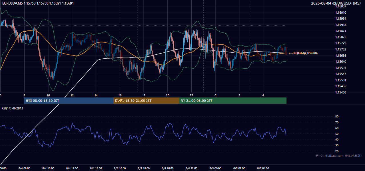Click price axis label 1.15964
Screen dimensions: 365x171
pos(340,19)
